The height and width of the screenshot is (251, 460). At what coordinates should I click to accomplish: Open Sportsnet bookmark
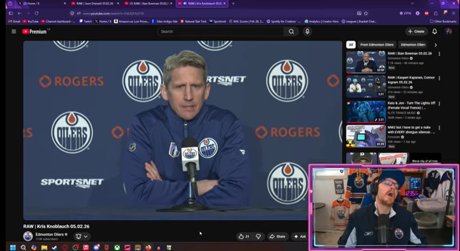[x=218, y=21]
